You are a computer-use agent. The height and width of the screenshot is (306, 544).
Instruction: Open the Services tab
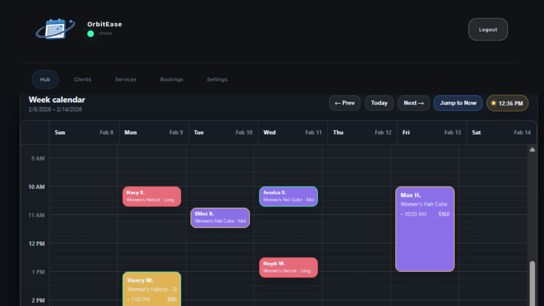(x=126, y=80)
